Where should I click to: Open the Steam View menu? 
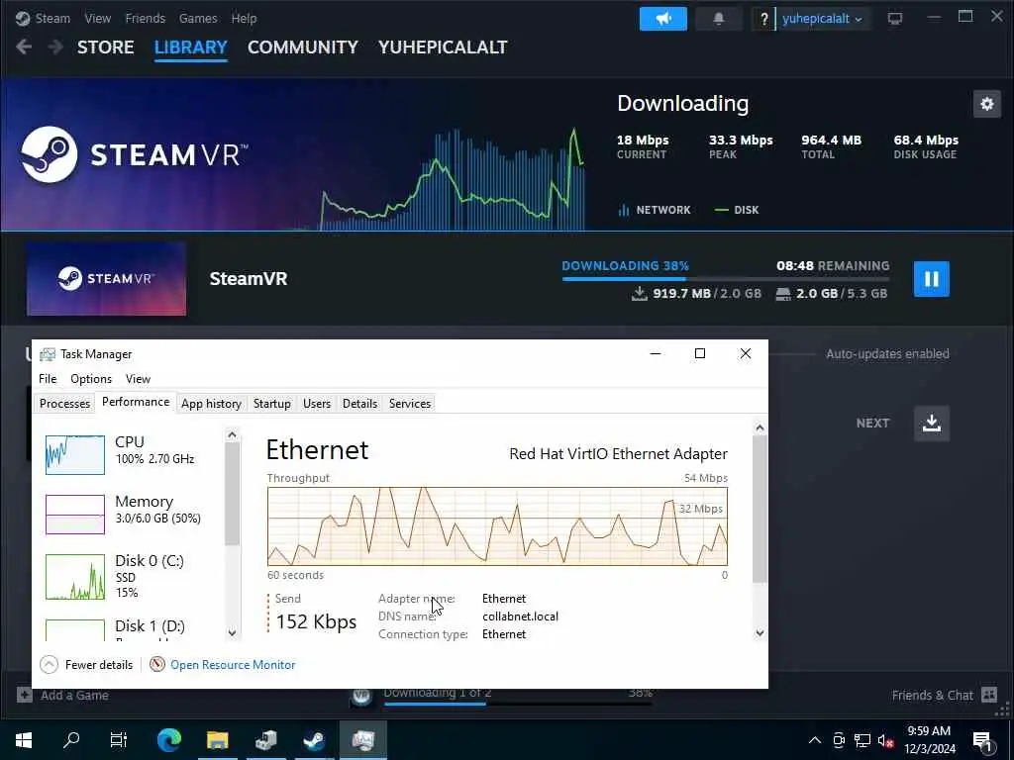[x=98, y=18]
